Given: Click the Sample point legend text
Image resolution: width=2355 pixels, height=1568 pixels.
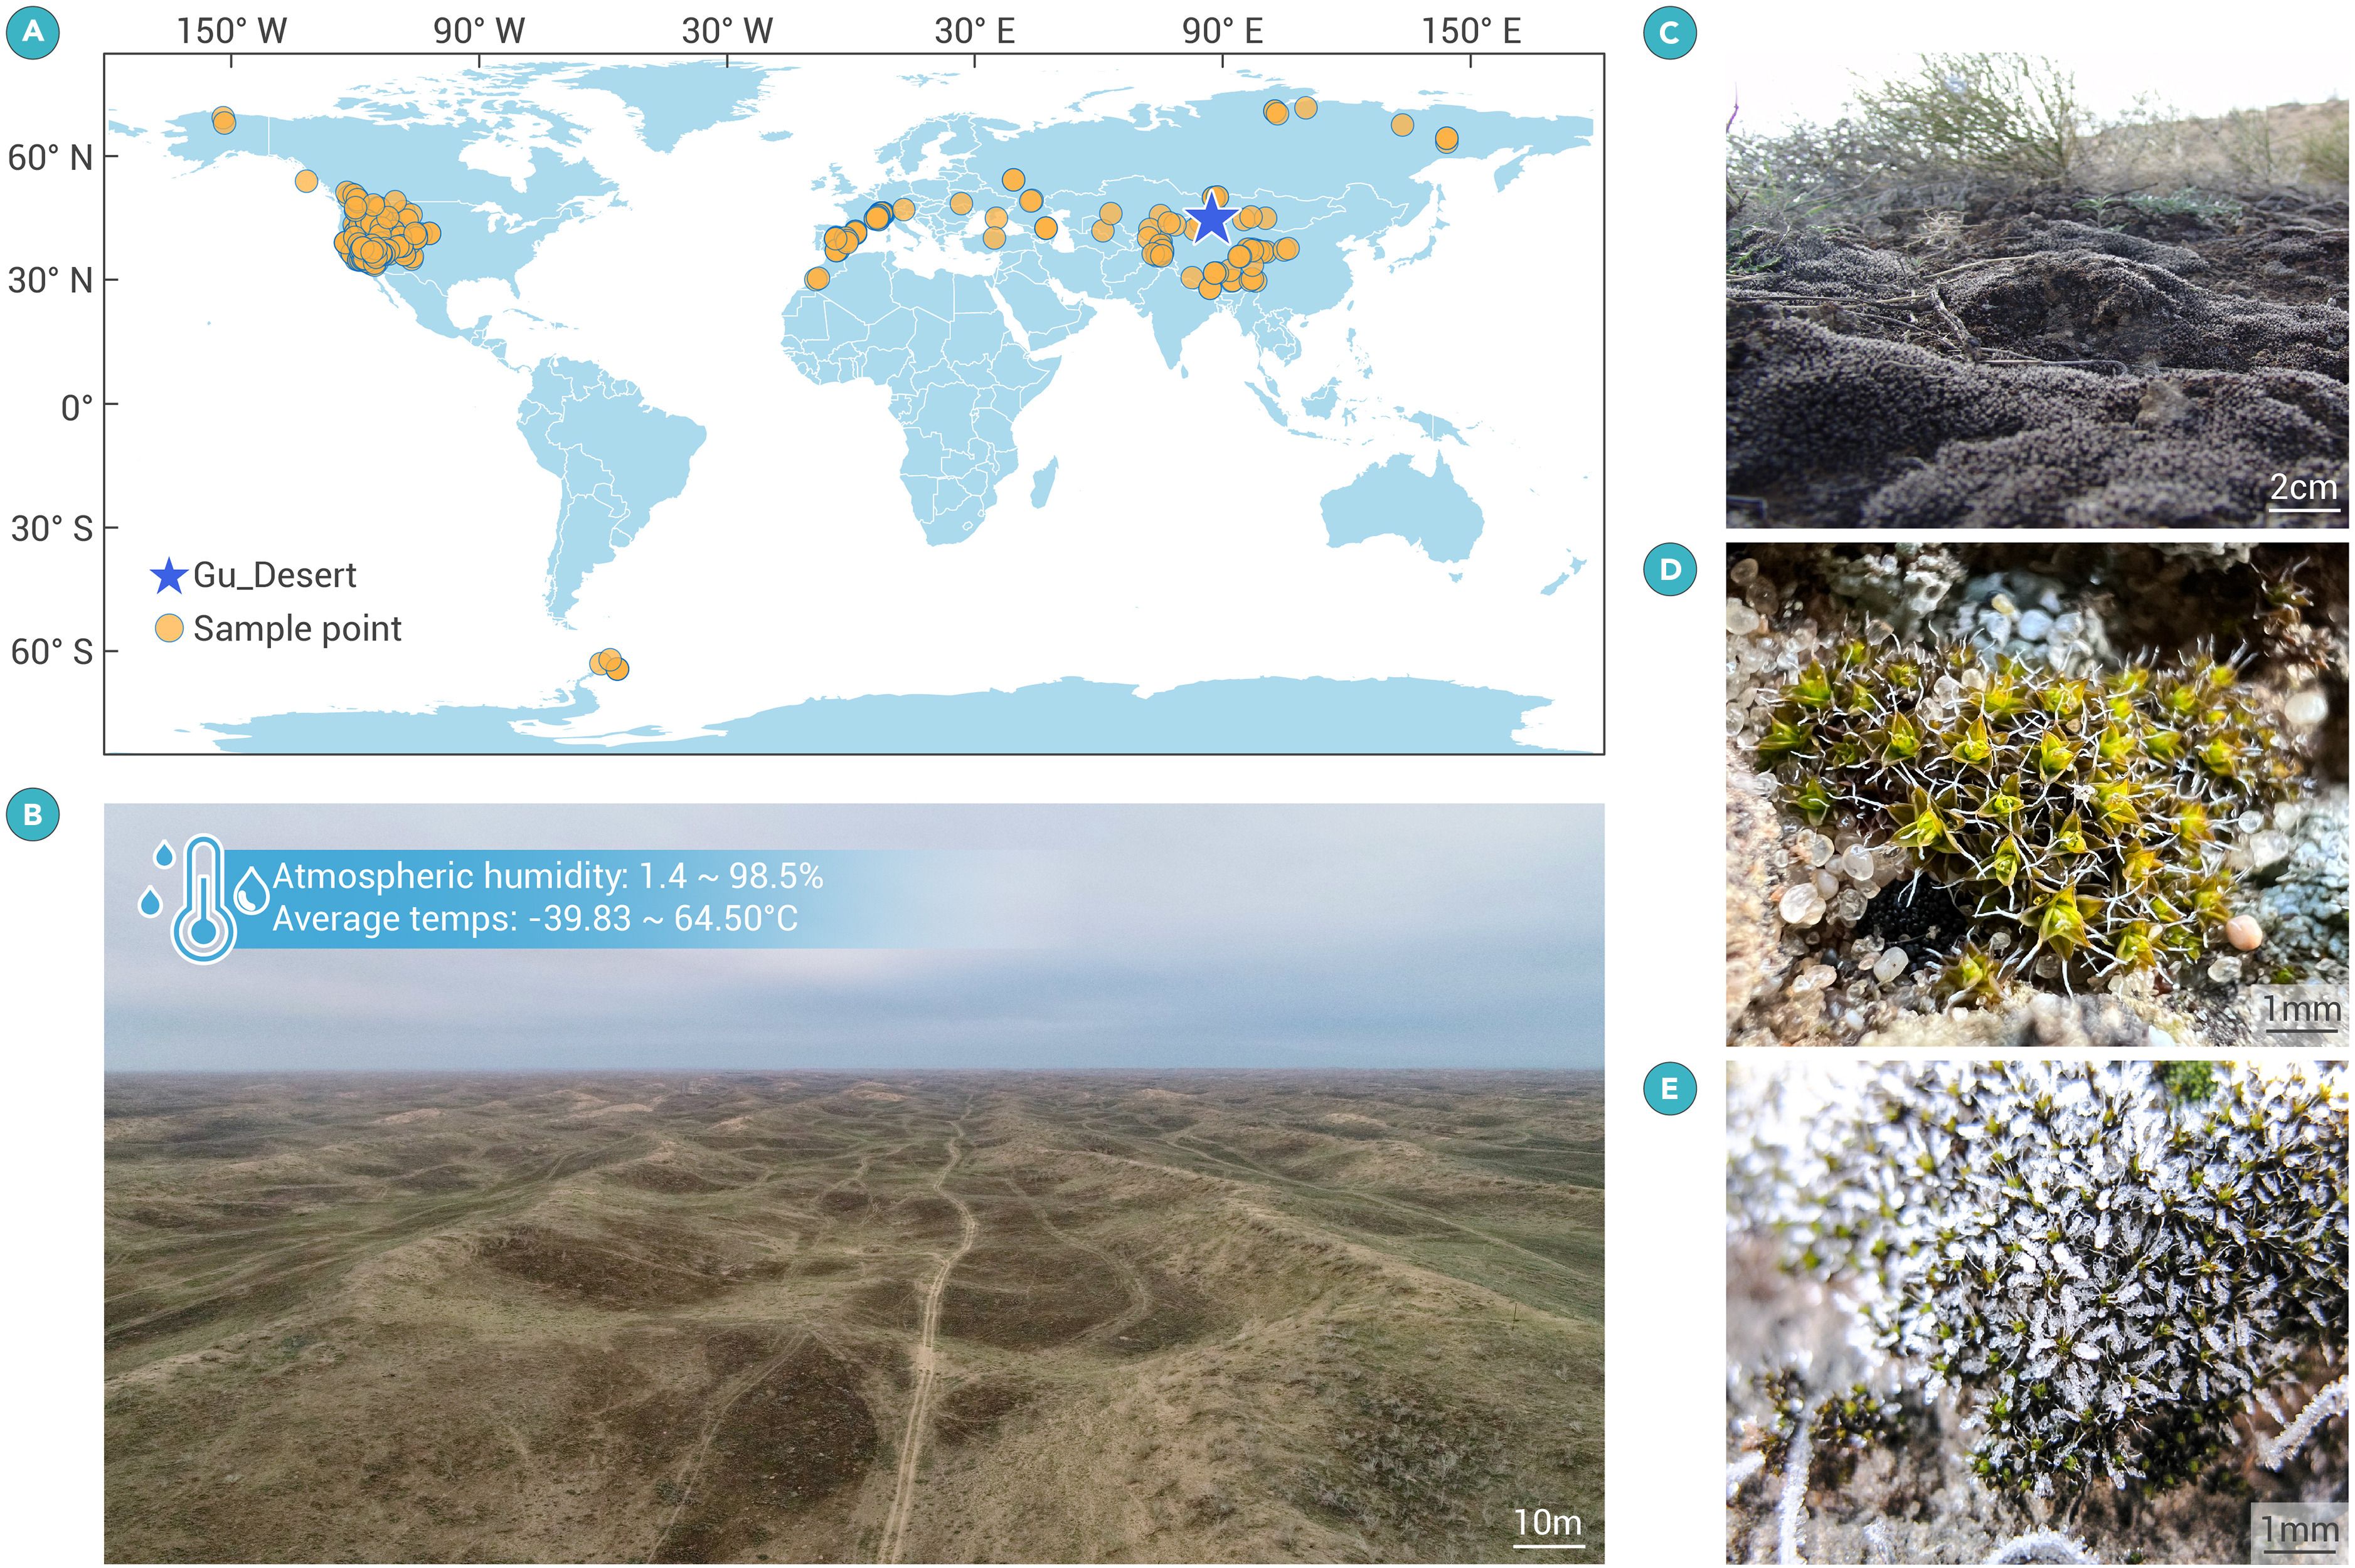Looking at the screenshot, I should (297, 629).
